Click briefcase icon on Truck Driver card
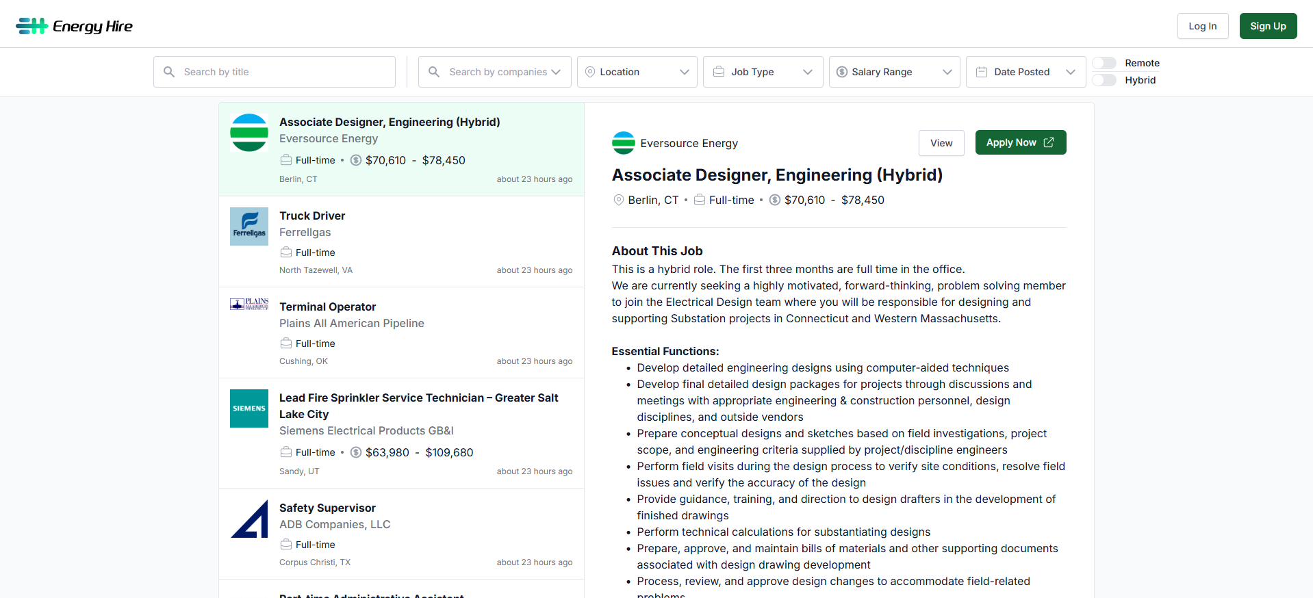The image size is (1313, 598). click(286, 252)
